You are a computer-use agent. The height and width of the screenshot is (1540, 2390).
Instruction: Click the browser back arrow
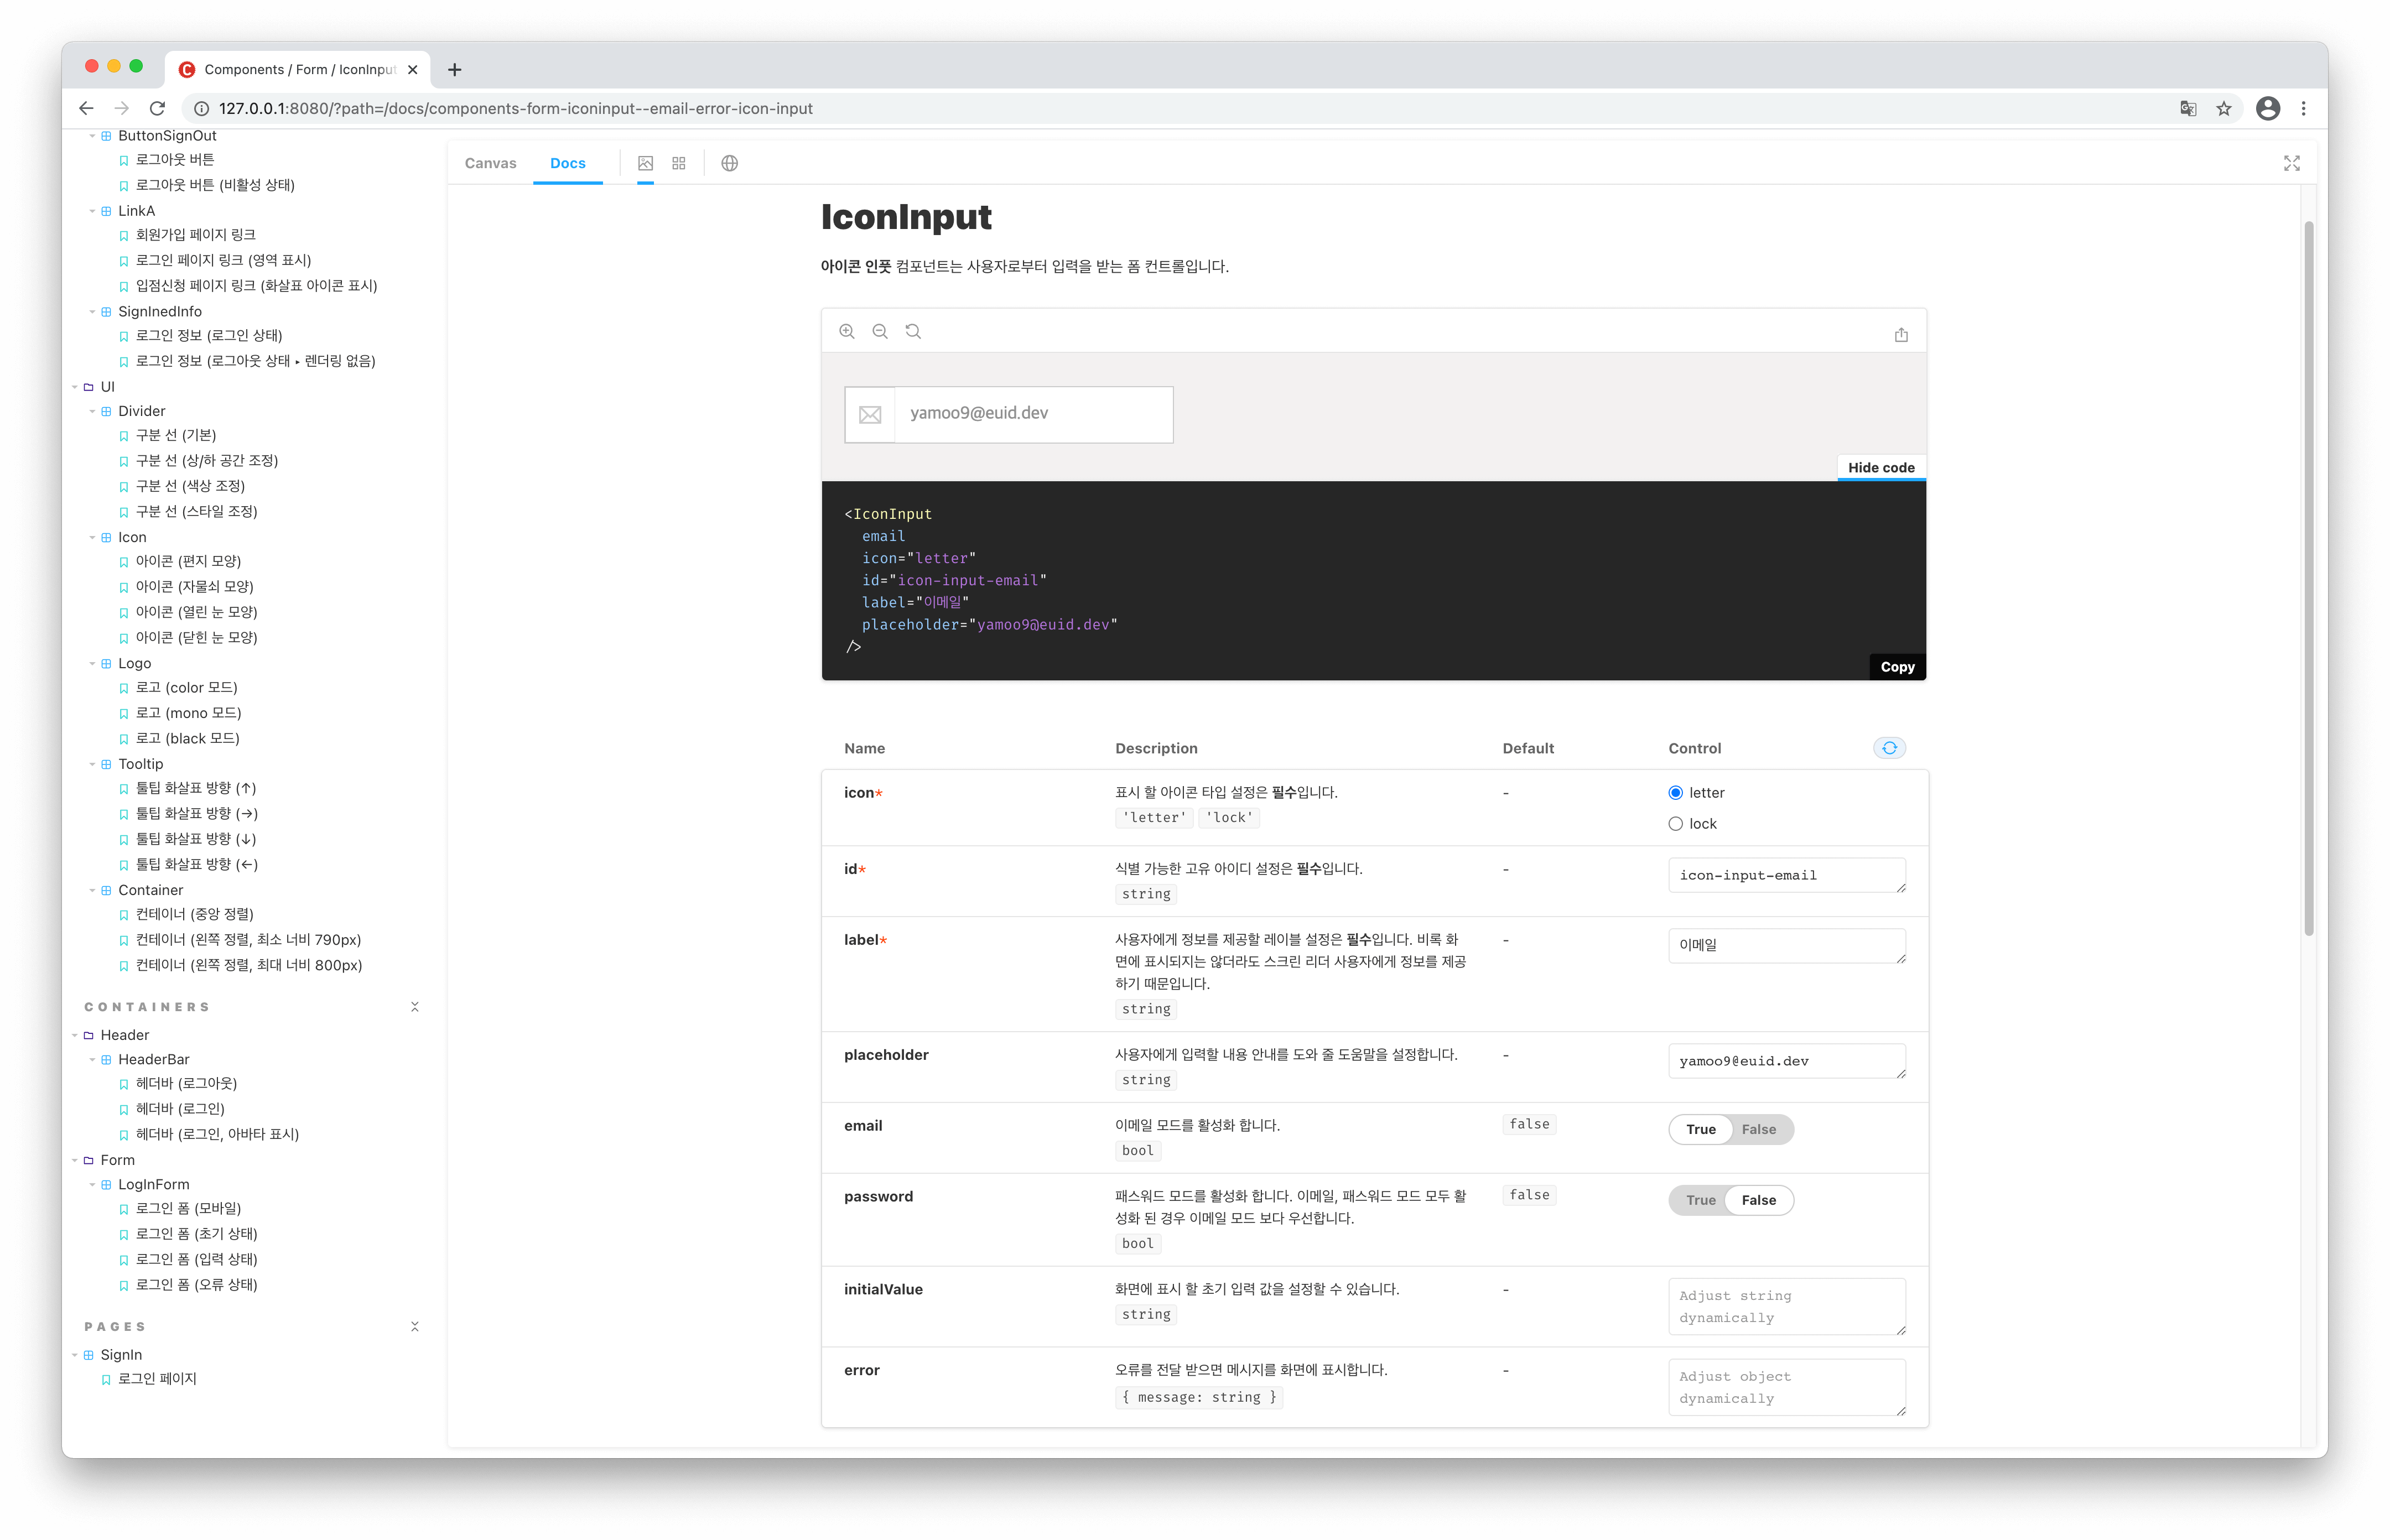pyautogui.click(x=86, y=108)
